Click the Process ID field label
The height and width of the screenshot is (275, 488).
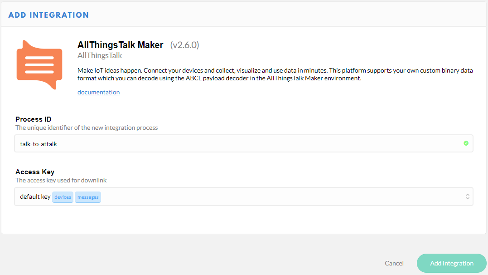pos(34,119)
